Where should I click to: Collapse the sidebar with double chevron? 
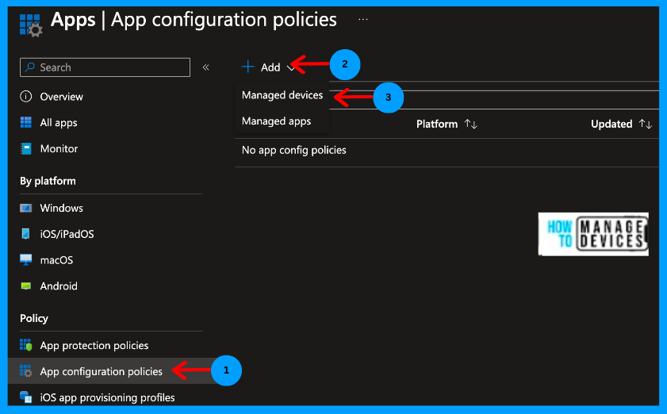point(206,67)
